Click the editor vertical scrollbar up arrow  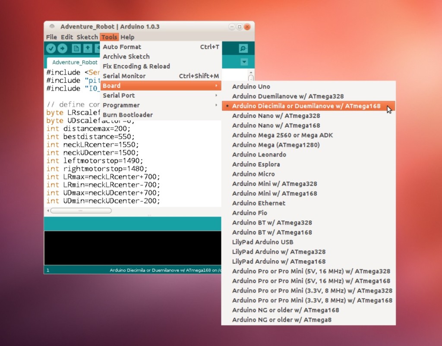click(251, 72)
